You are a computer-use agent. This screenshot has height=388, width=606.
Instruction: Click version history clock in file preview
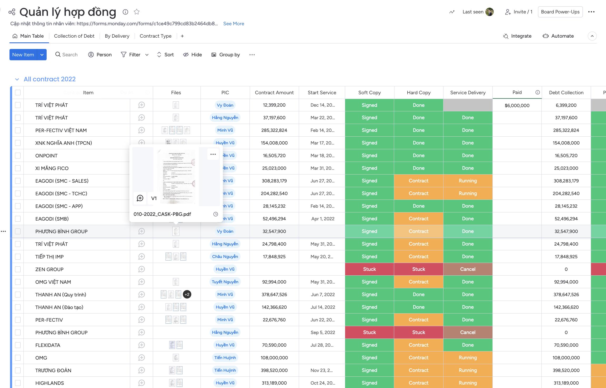216,214
